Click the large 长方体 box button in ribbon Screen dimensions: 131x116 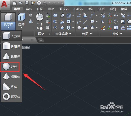pyautogui.click(x=8, y=17)
